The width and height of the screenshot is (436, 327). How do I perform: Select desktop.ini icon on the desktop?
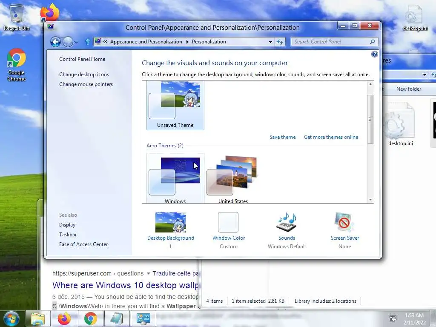(x=415, y=18)
